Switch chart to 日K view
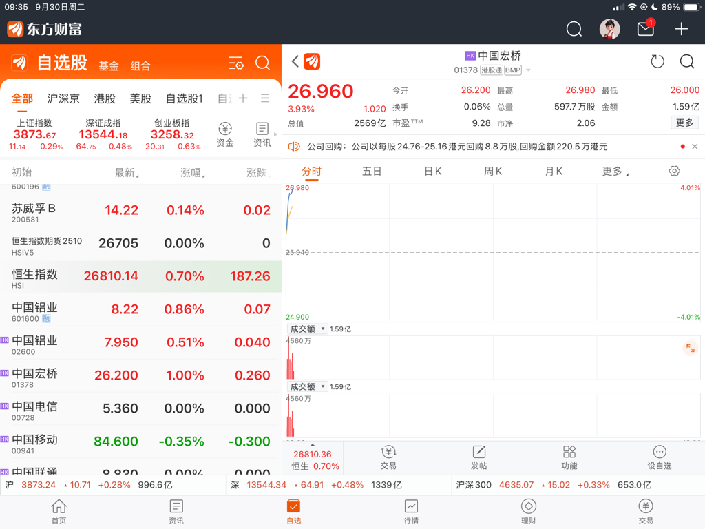This screenshot has width=705, height=529. click(x=432, y=172)
